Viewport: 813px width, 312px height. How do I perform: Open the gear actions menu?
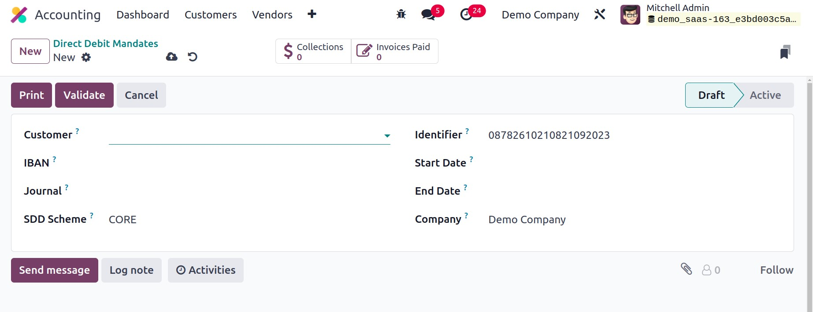pyautogui.click(x=86, y=58)
